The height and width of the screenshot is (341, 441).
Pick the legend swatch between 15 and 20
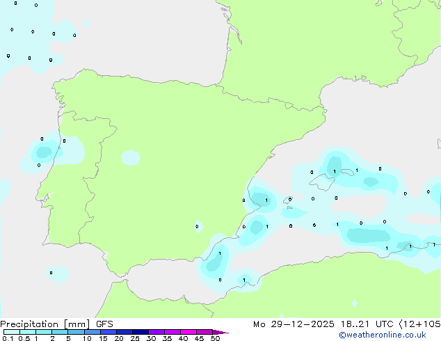point(109,332)
